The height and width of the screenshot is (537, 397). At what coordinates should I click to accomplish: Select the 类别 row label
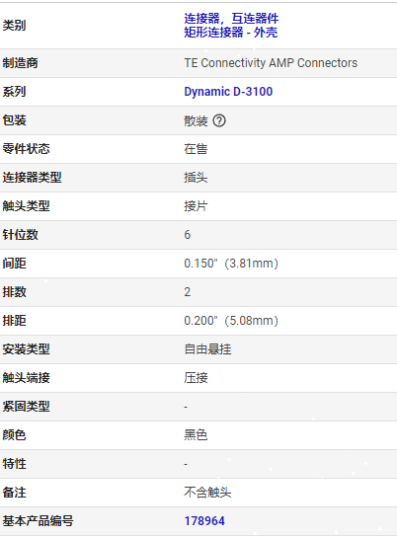14,26
